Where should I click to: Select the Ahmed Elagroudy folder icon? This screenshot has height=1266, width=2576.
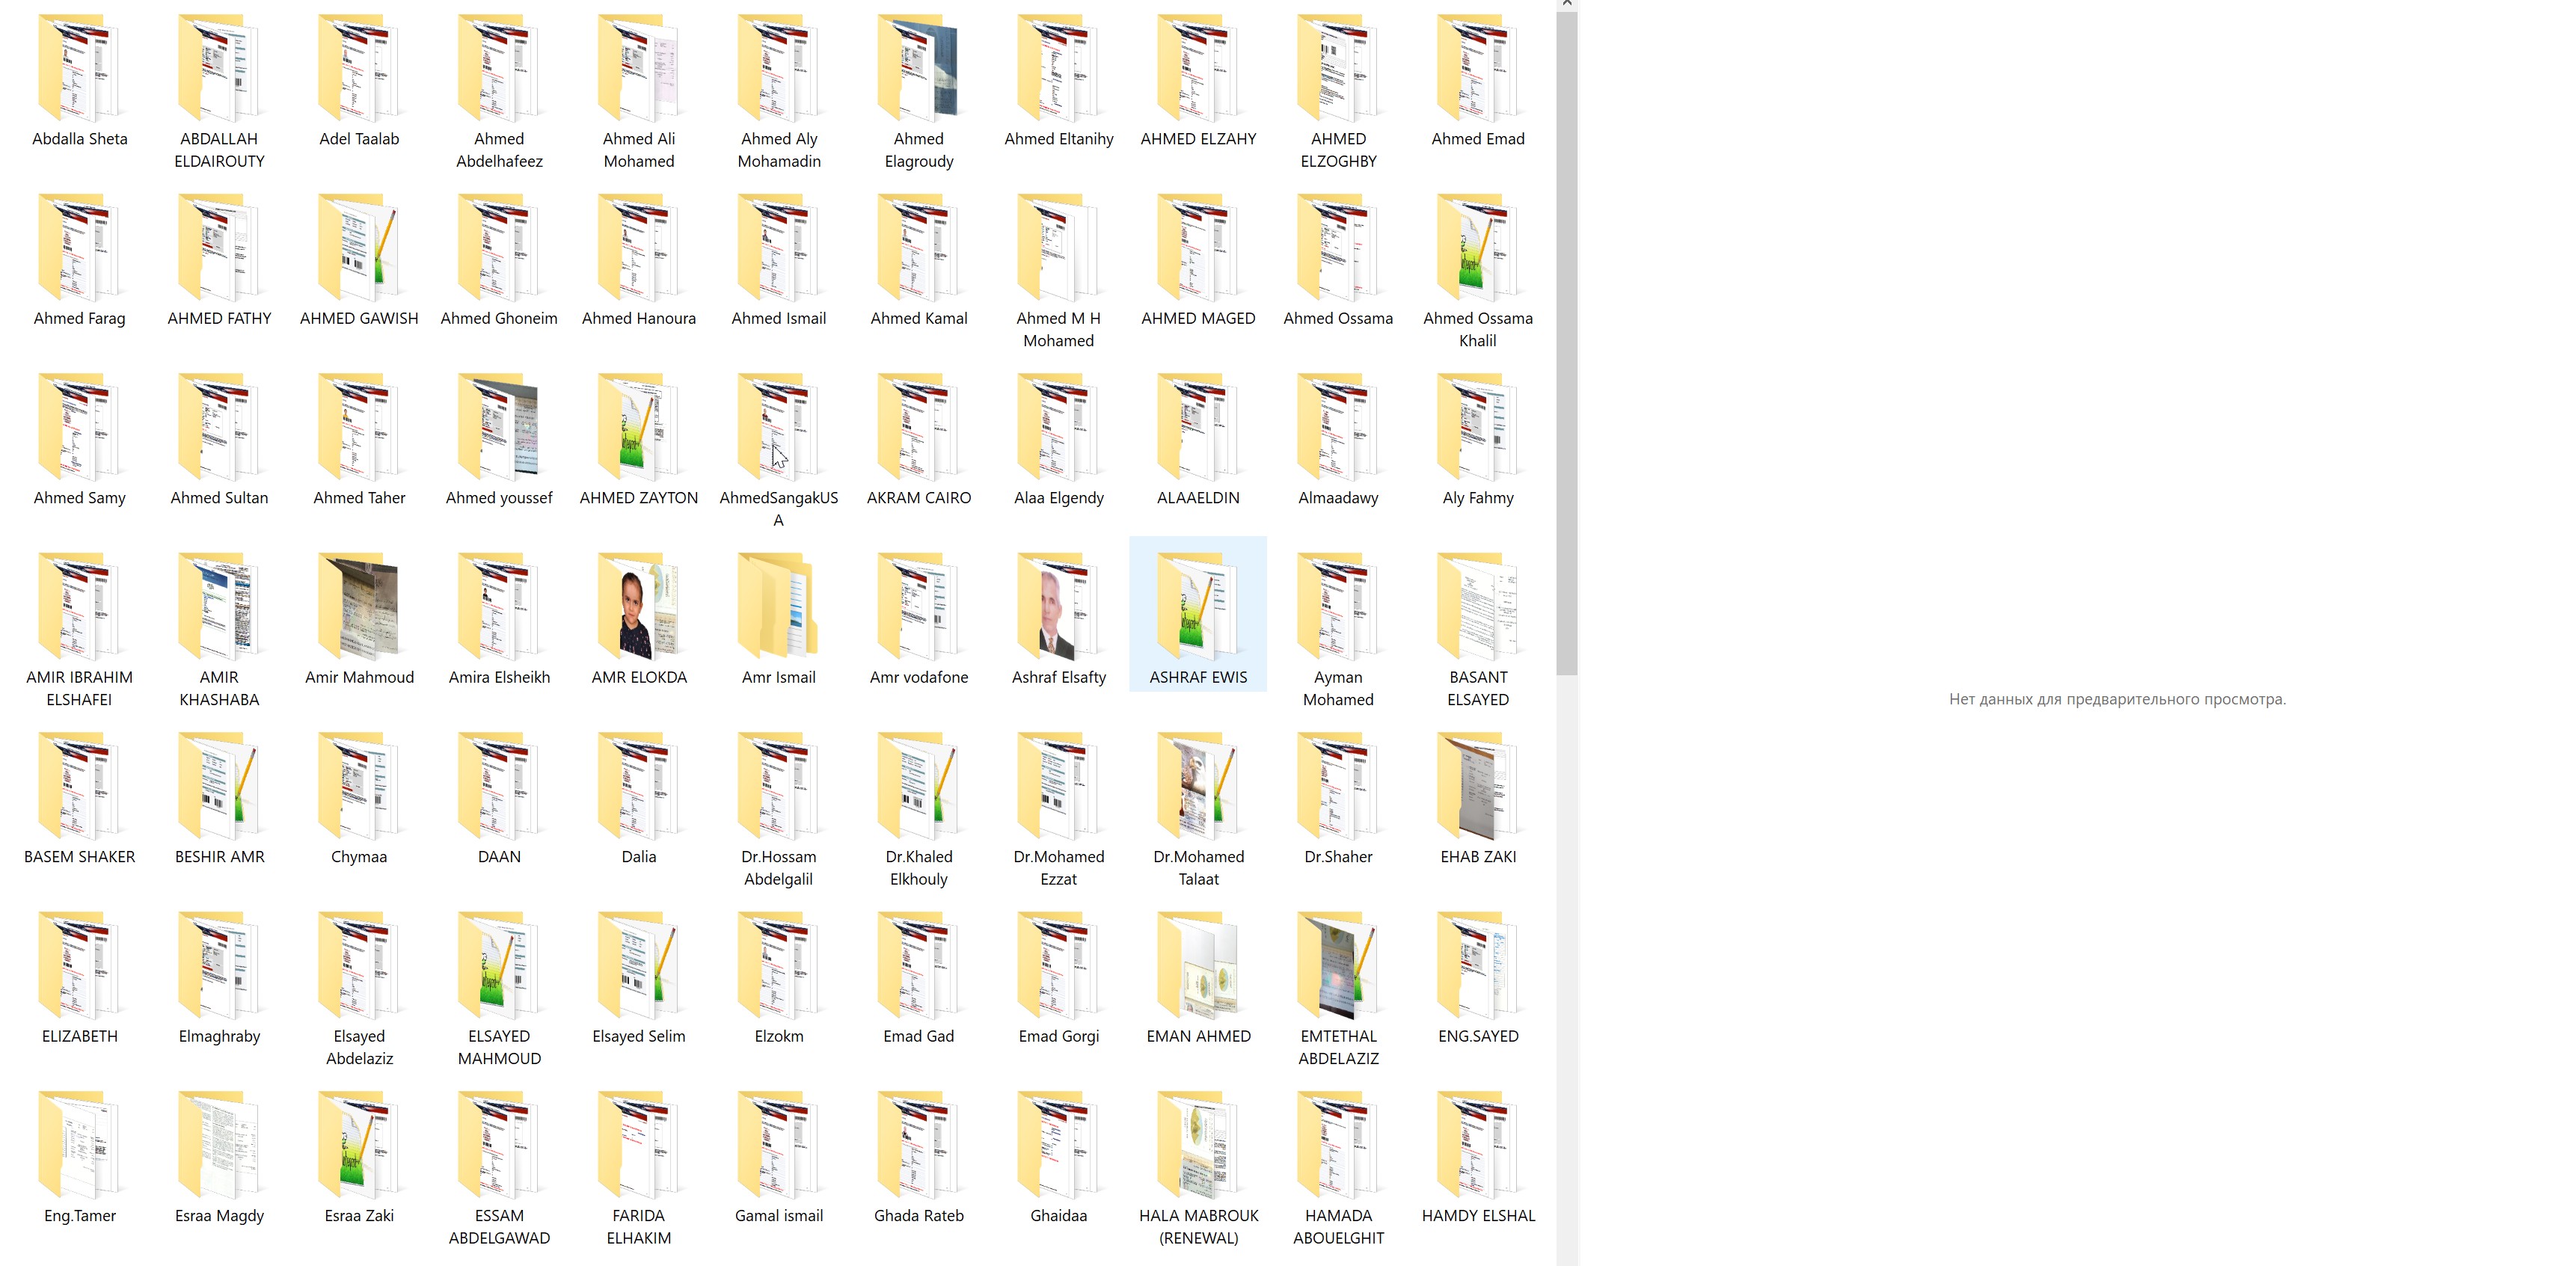pos(918,69)
